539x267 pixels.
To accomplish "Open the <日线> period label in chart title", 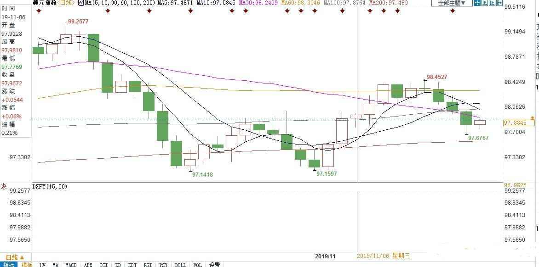I will pos(67,3).
